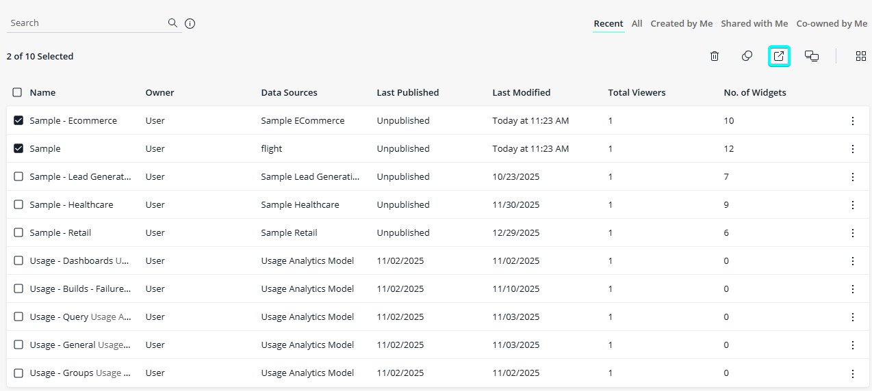Click the info icon beside search
This screenshot has height=391, width=872.
click(190, 23)
